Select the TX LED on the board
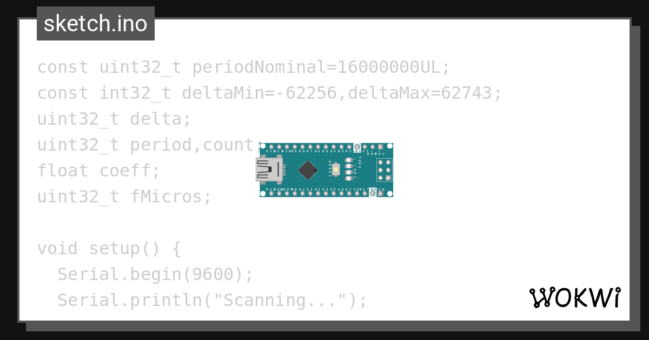Screen dimensions: 649x340 click(x=349, y=160)
